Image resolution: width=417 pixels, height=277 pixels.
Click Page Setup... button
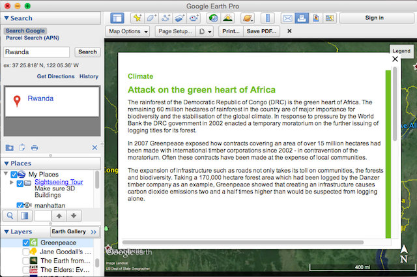pyautogui.click(x=175, y=31)
